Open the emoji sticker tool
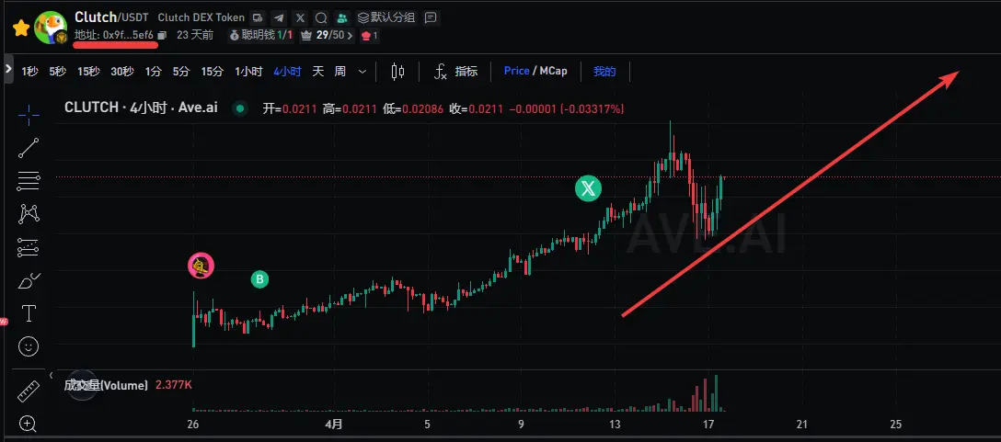1001x442 pixels. [29, 346]
